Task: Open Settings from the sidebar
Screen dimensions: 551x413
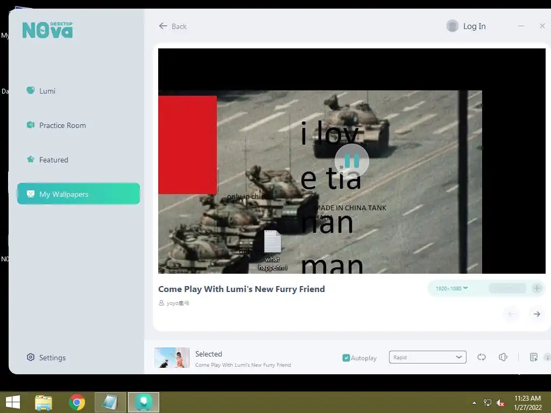Action: pos(46,358)
